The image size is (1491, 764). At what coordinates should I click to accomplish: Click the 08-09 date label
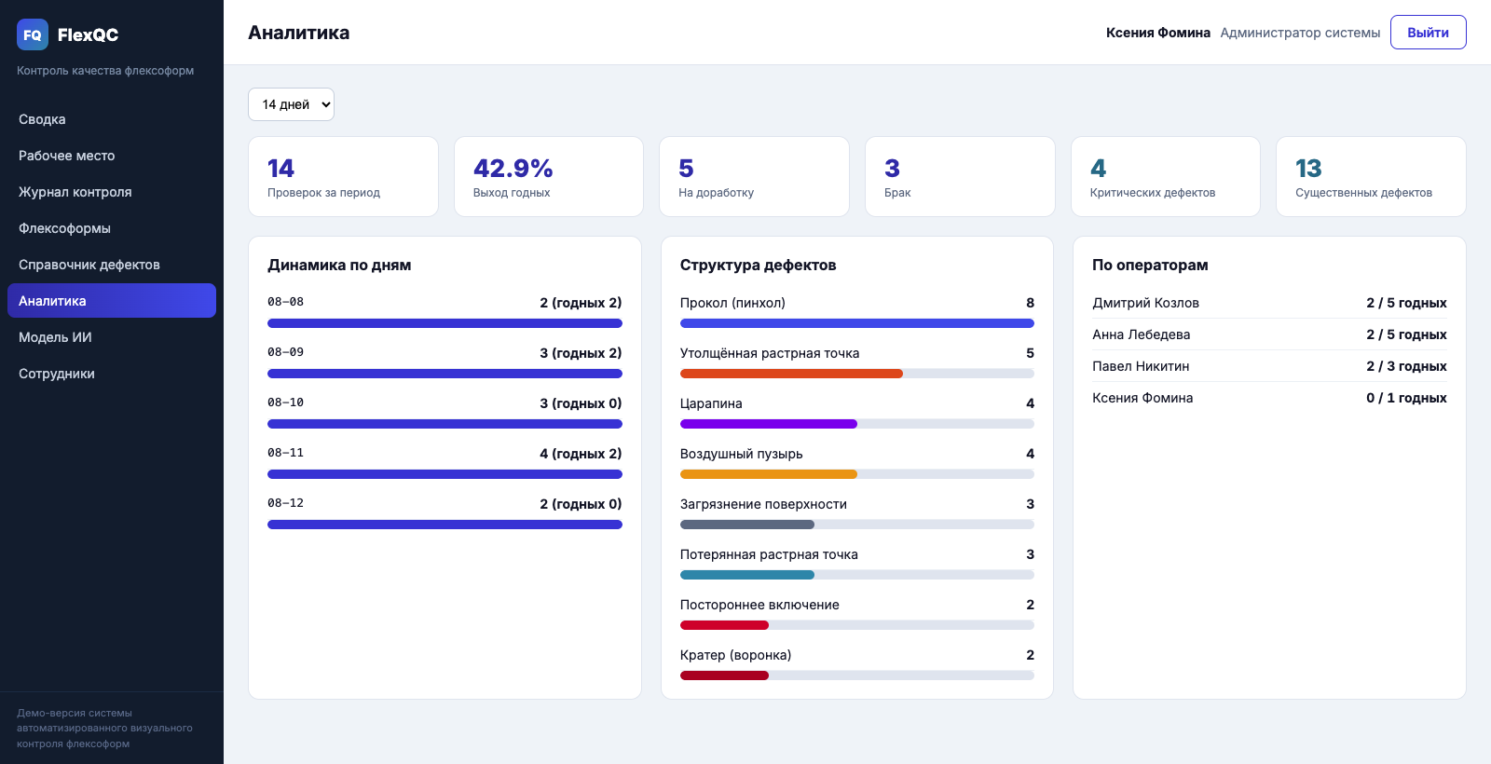(x=285, y=352)
